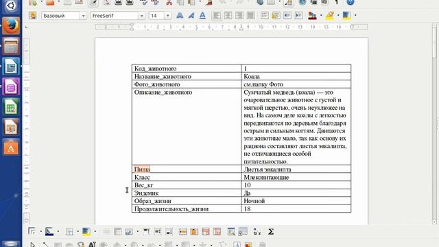Apply table cell background color swatch
The image size is (439, 247).
pyautogui.click(x=86, y=232)
